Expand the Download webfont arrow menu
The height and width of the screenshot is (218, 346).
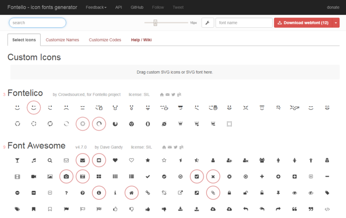(336, 23)
